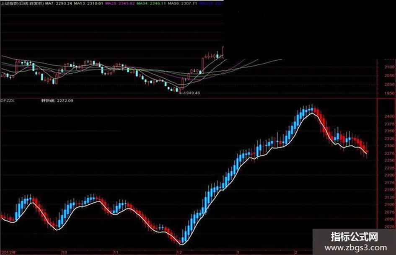Screen dimensions: 396x255
Task: Click the 2012年 label on the time axis
Action: 8,252
